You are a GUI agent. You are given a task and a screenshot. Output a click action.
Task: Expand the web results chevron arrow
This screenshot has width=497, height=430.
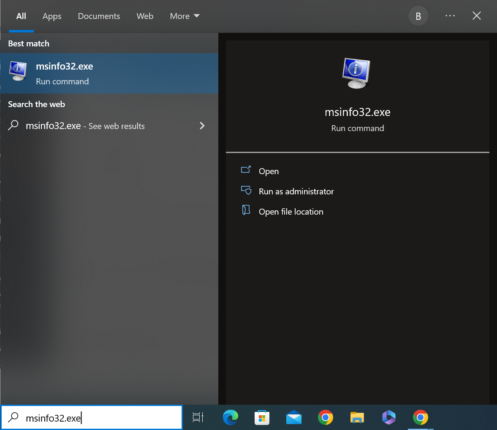point(202,126)
